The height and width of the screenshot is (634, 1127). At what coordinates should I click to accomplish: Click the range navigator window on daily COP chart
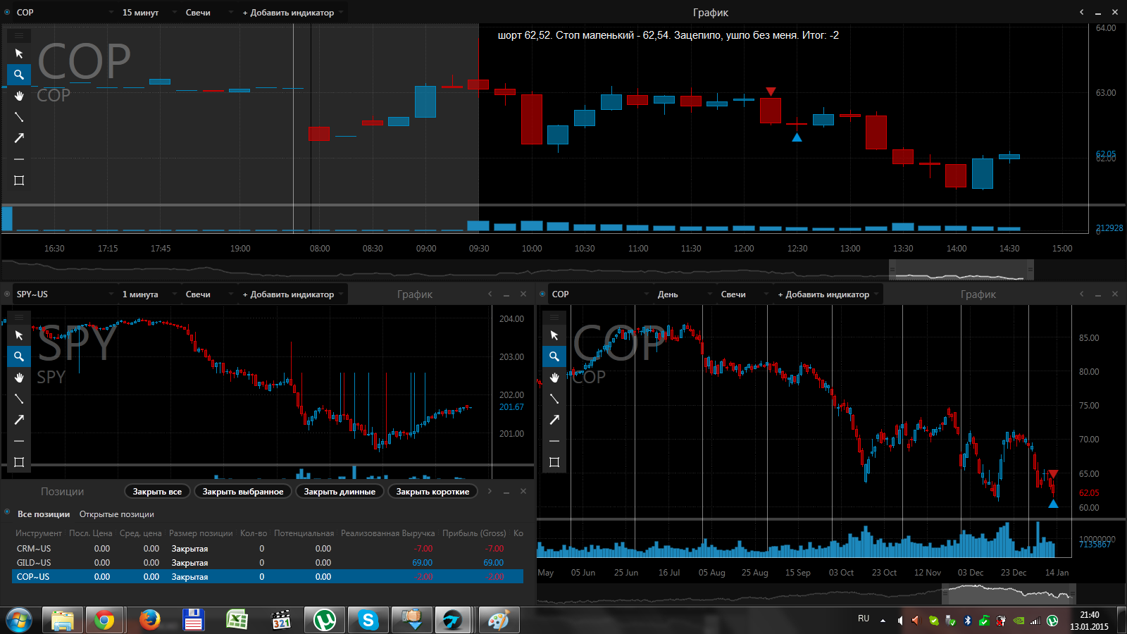tap(1009, 594)
